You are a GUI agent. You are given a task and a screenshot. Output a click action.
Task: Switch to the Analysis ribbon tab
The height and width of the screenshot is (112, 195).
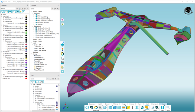pos(132,104)
